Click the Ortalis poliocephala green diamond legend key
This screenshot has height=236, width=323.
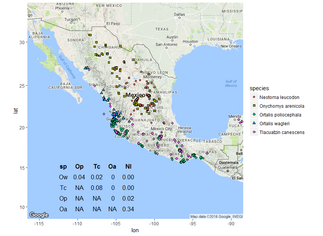(254, 115)
